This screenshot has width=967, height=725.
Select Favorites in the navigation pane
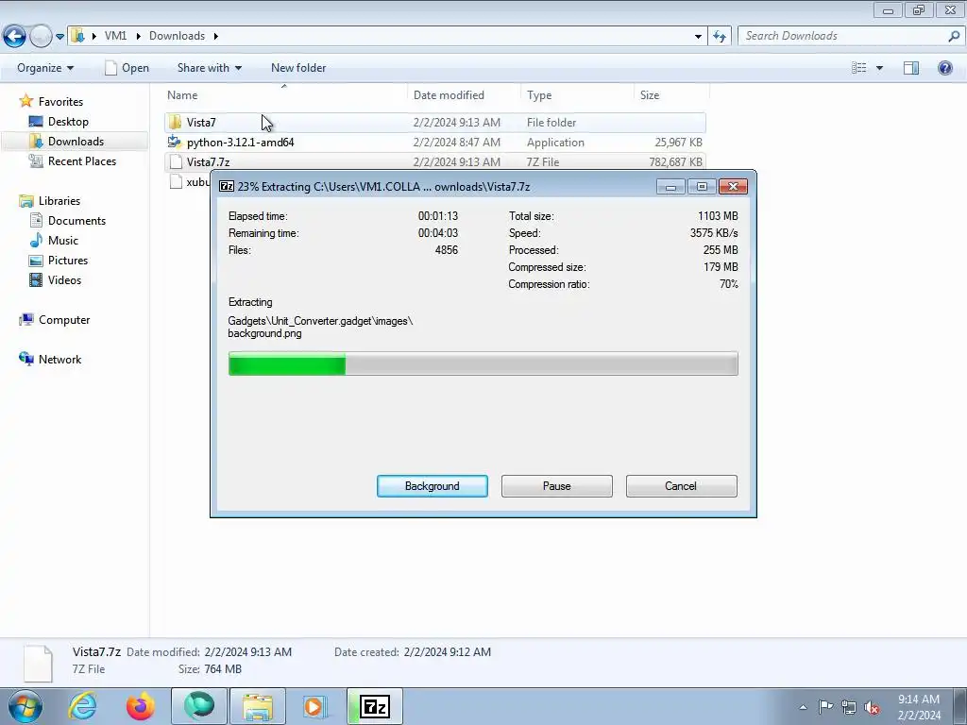[60, 102]
